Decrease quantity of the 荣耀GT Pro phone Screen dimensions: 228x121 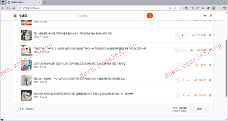tap(176, 50)
